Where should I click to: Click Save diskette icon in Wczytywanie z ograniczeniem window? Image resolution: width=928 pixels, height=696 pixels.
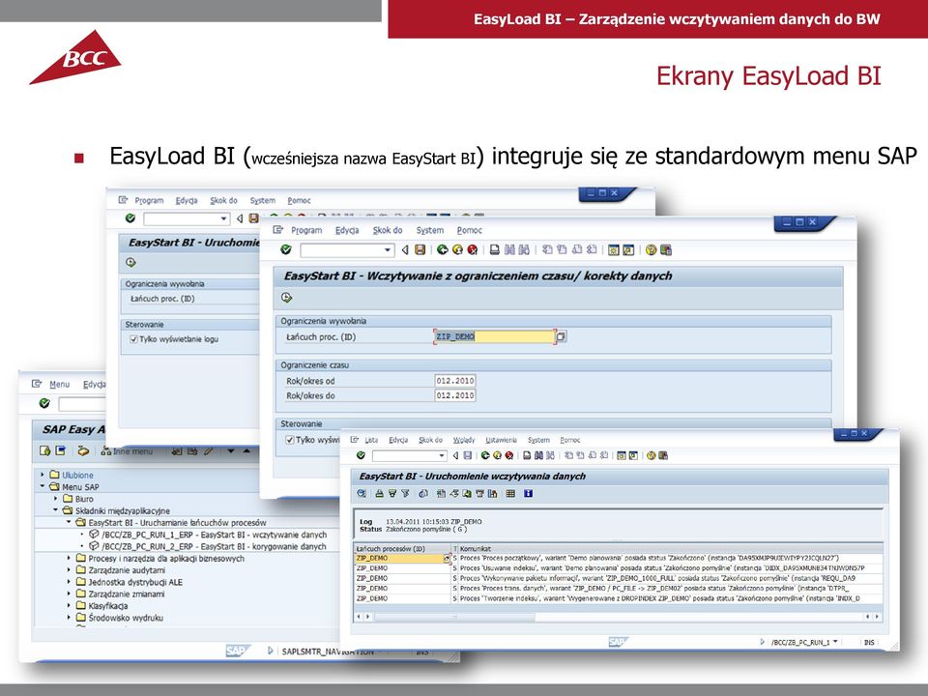420,250
